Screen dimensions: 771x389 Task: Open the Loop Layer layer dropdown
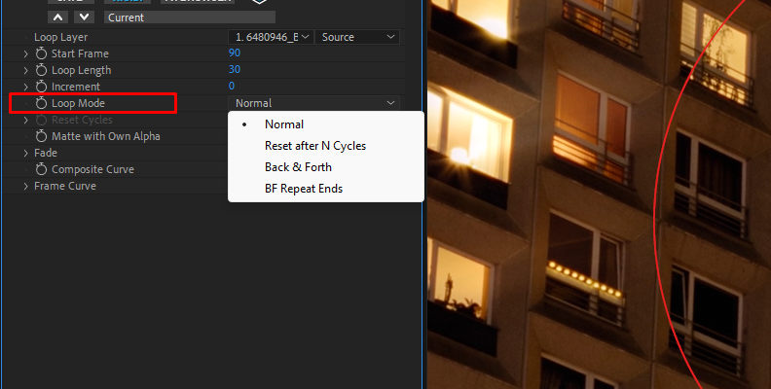click(271, 37)
